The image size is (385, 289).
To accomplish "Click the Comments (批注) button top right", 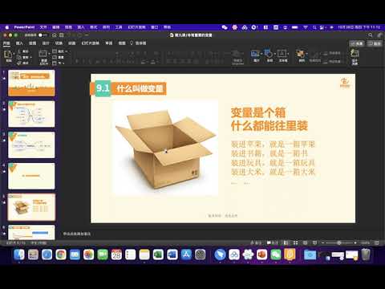I will pyautogui.click(x=375, y=43).
